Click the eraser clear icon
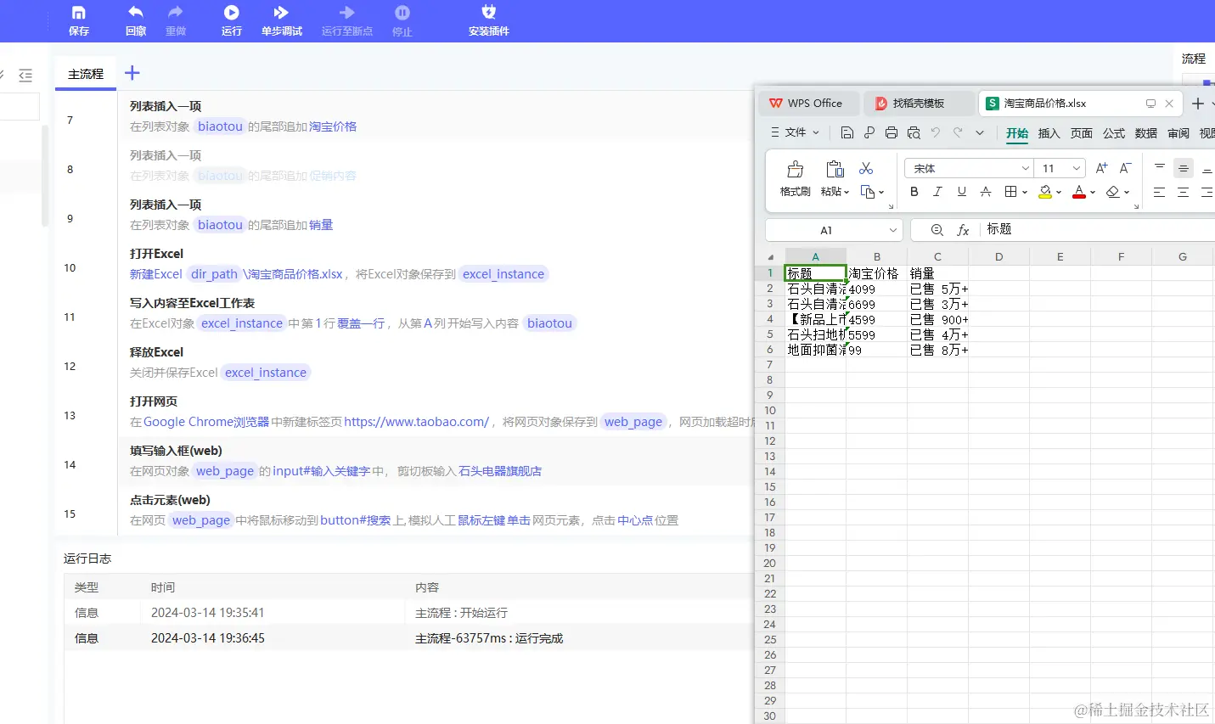 pyautogui.click(x=1113, y=192)
